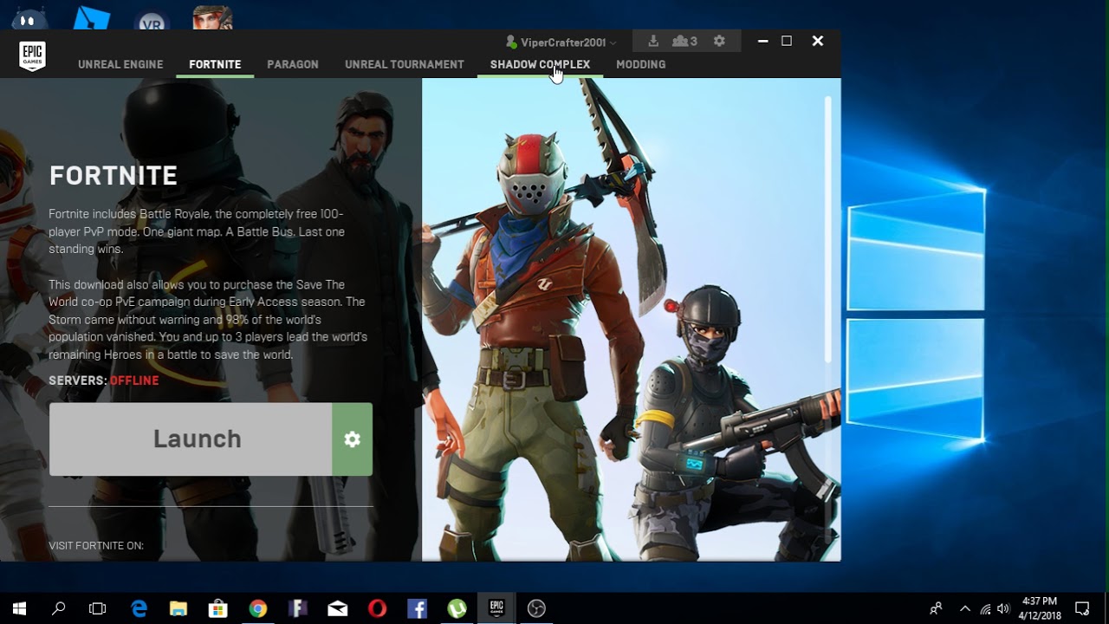Open the taskbar clock showing 4:37 PM
1109x624 pixels.
click(x=1040, y=608)
